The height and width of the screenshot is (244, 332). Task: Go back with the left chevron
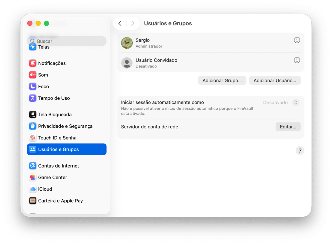point(120,23)
